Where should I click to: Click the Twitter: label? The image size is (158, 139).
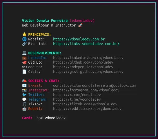point(36,95)
